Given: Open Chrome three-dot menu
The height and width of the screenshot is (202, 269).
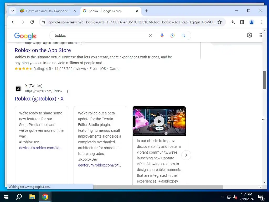Looking at the screenshot, I should click(261, 22).
